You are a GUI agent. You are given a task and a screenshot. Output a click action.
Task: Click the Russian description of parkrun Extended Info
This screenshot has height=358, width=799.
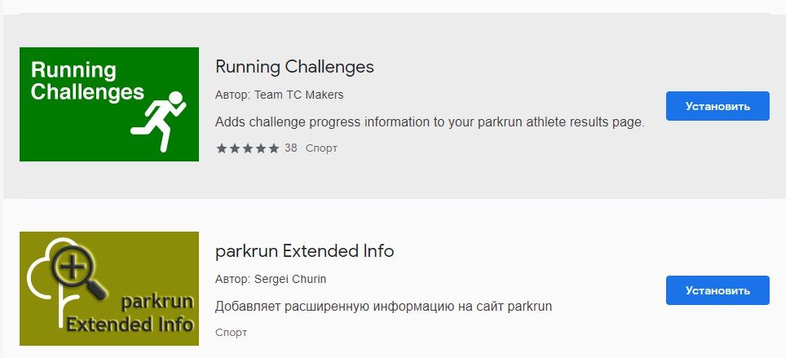pyautogui.click(x=383, y=307)
